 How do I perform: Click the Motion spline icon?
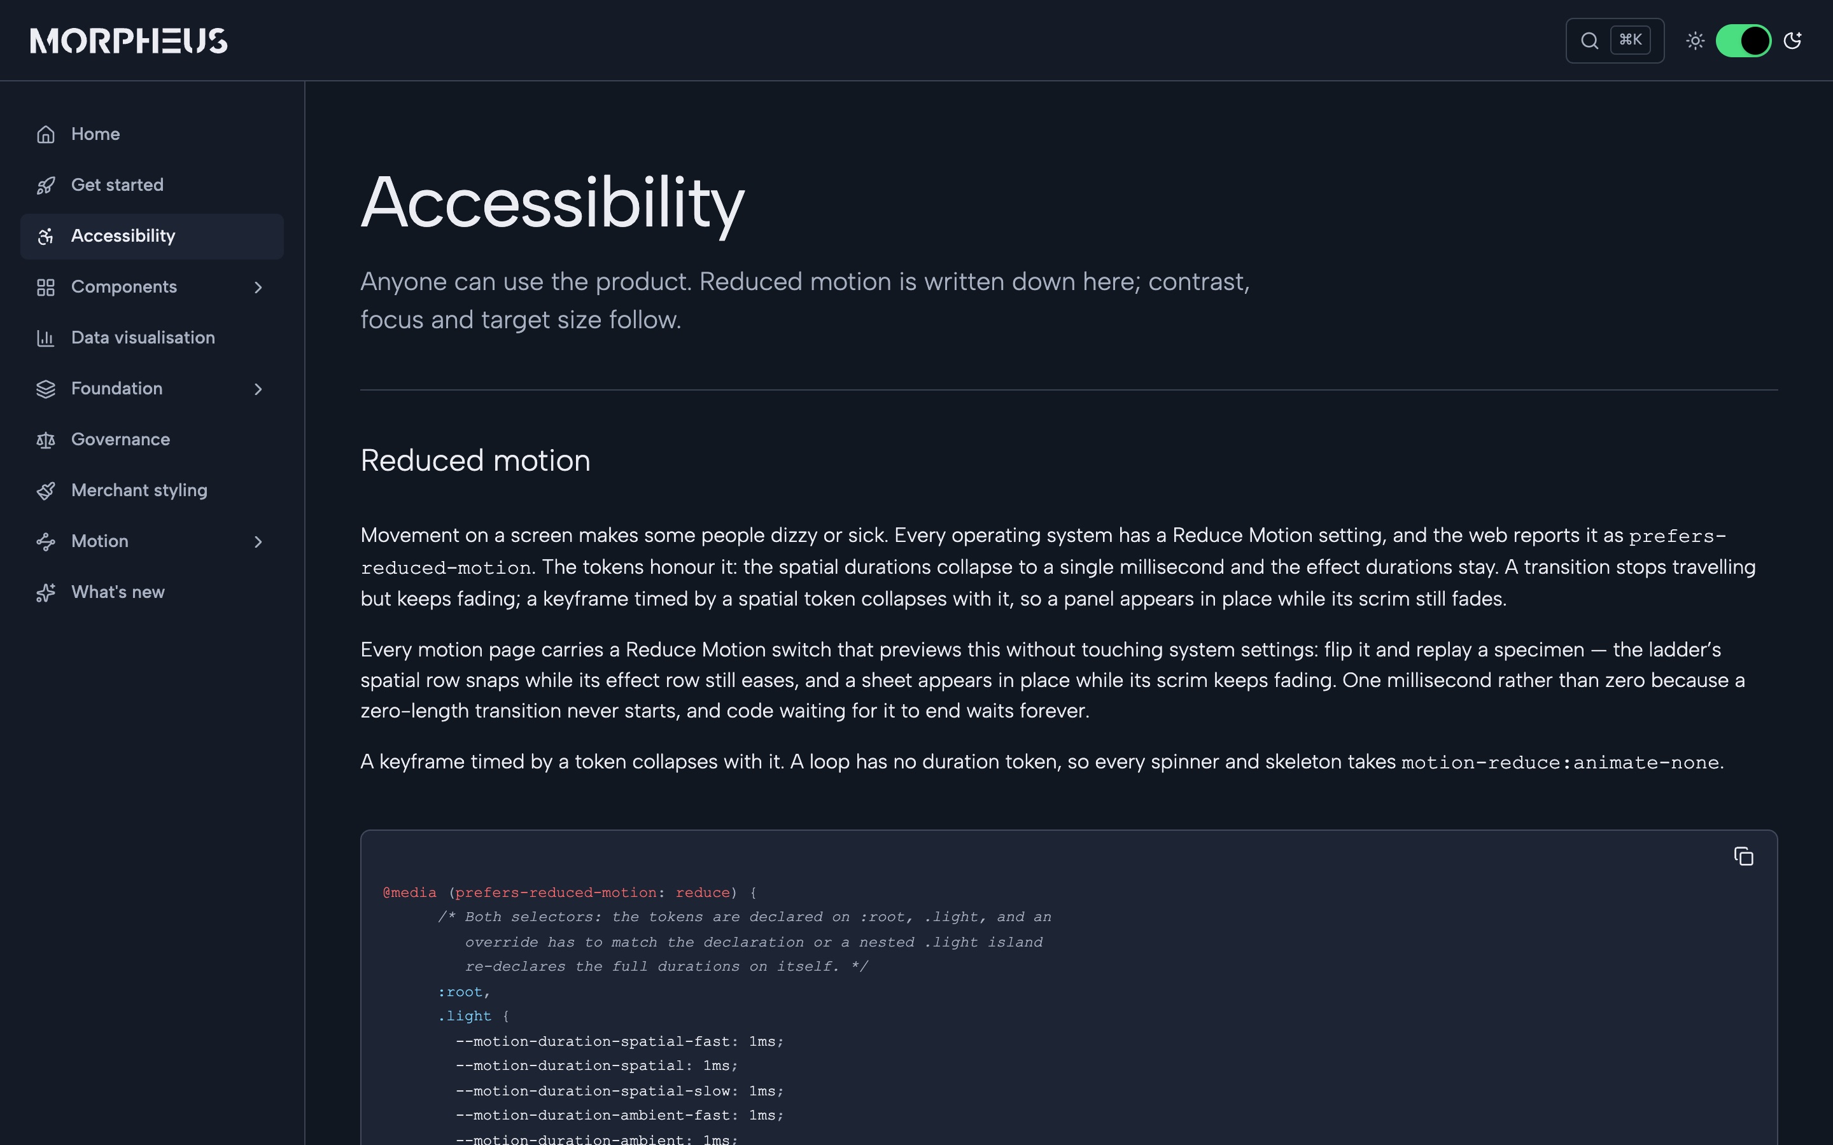(45, 541)
